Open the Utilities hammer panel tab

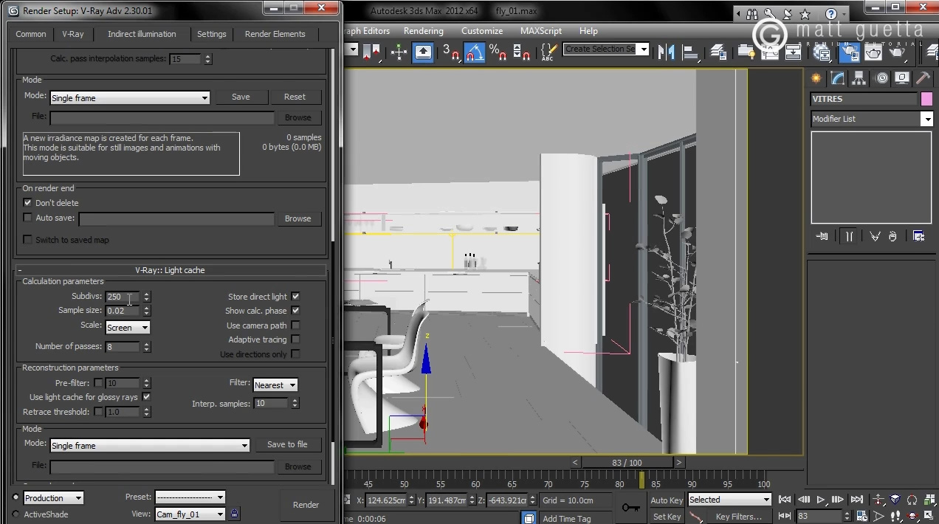[923, 78]
